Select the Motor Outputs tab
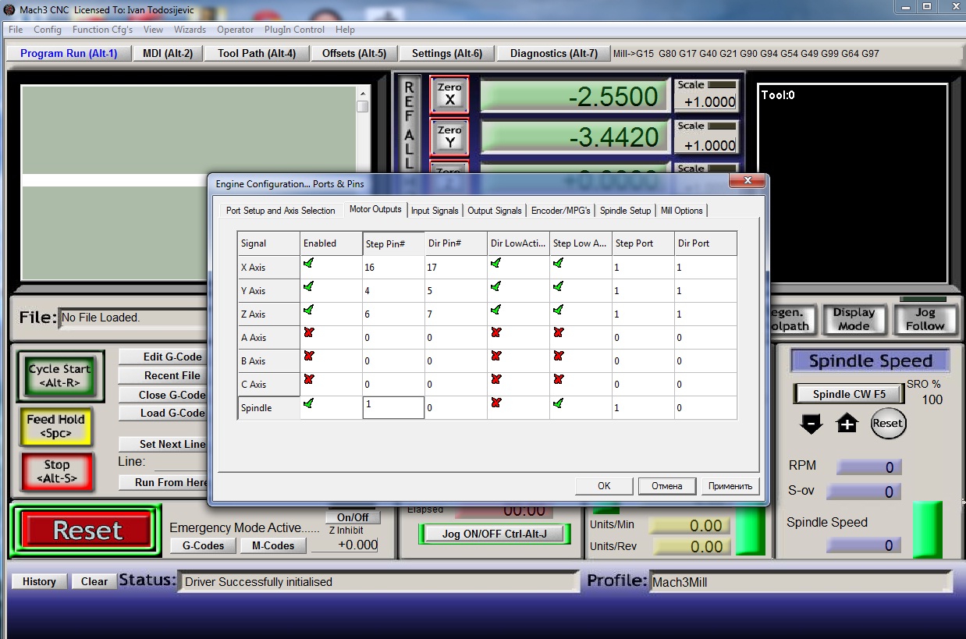This screenshot has width=966, height=639. (375, 209)
